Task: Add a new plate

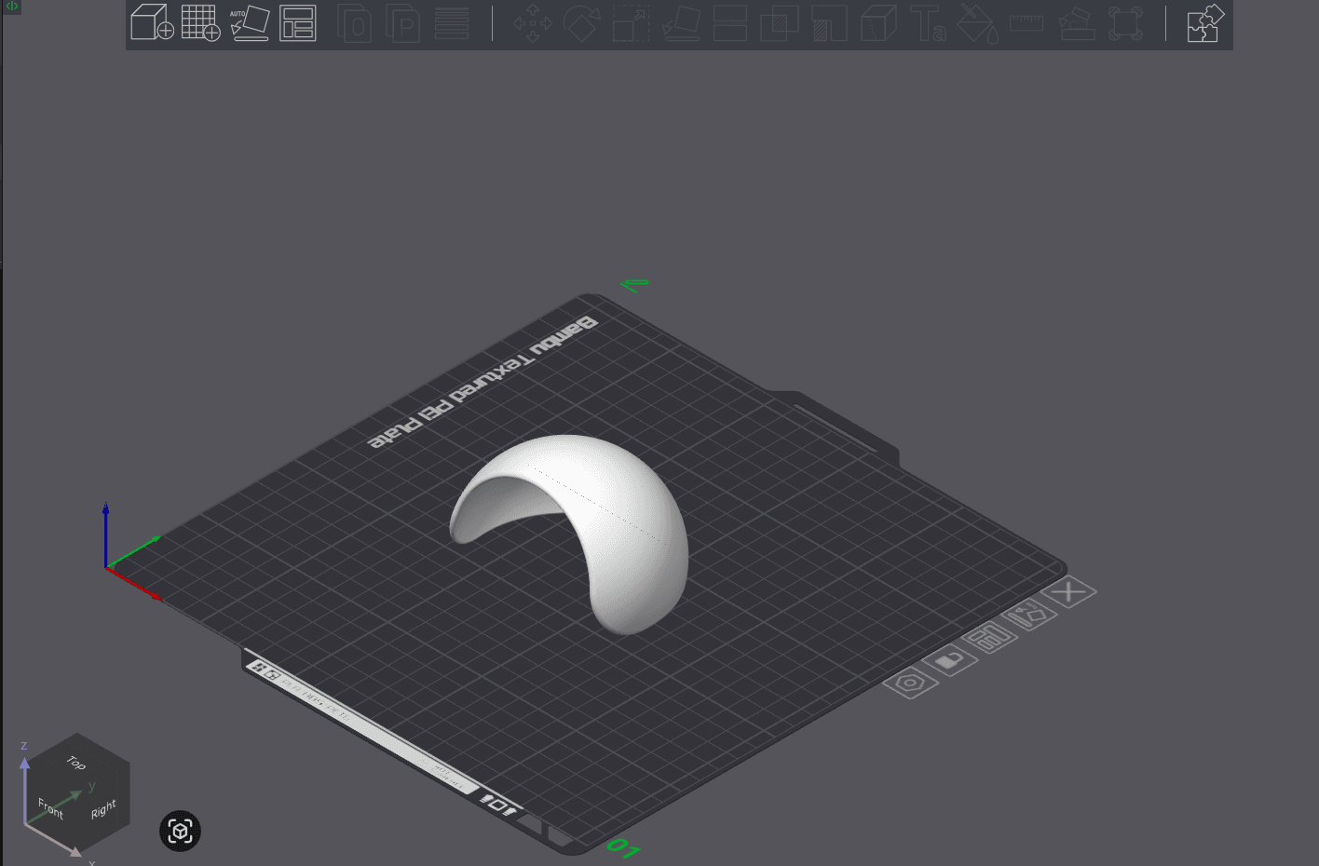Action: [200, 22]
